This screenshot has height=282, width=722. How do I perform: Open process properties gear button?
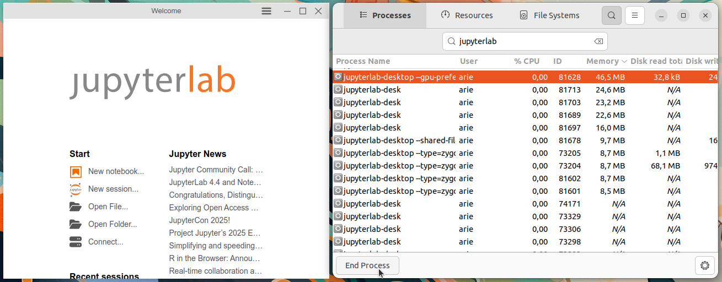pyautogui.click(x=704, y=265)
